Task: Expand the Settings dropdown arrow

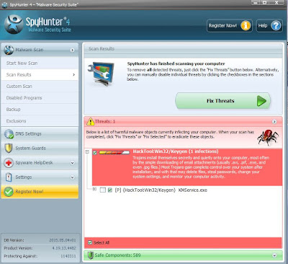Action: [72, 177]
